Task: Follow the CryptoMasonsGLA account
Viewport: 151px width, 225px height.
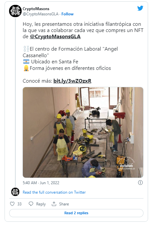Action: point(68,14)
